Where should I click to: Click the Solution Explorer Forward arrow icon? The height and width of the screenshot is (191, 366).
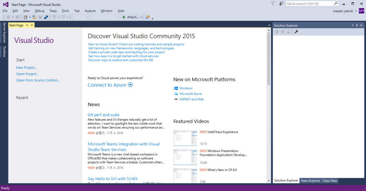coord(283,32)
